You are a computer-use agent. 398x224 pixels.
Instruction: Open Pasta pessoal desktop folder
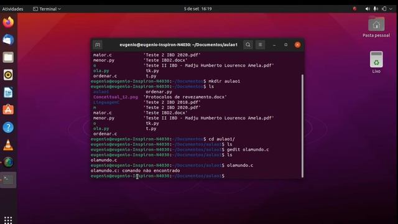[376, 27]
